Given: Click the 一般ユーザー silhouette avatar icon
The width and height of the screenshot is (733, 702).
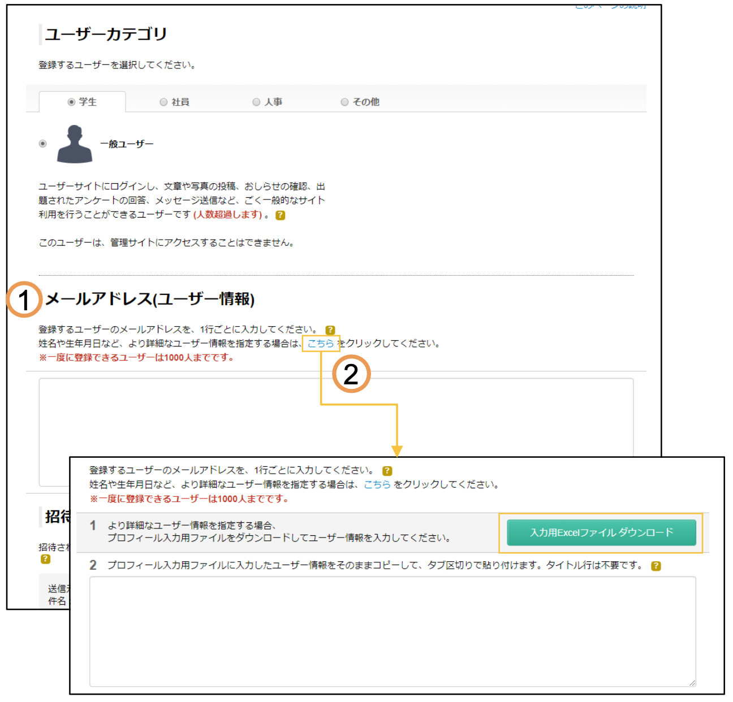Looking at the screenshot, I should coord(75,145).
